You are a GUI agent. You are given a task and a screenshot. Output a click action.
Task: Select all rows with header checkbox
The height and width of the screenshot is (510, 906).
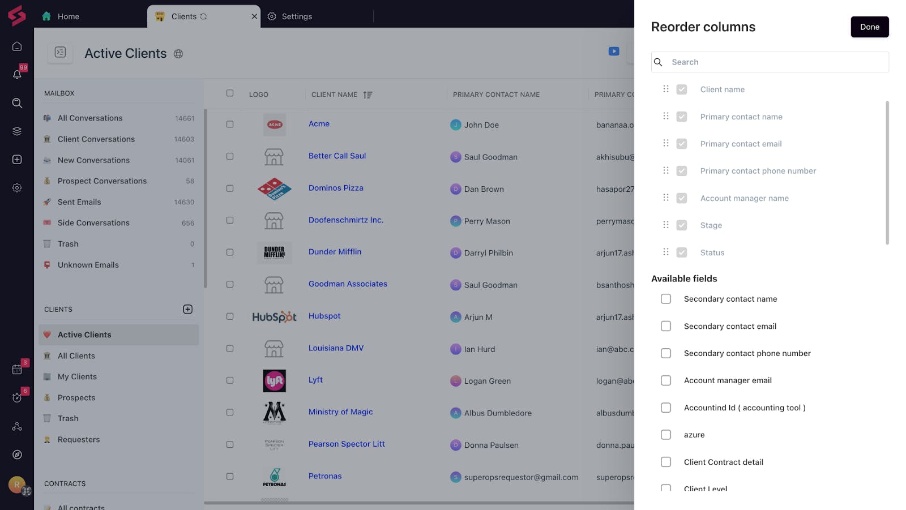coord(230,93)
